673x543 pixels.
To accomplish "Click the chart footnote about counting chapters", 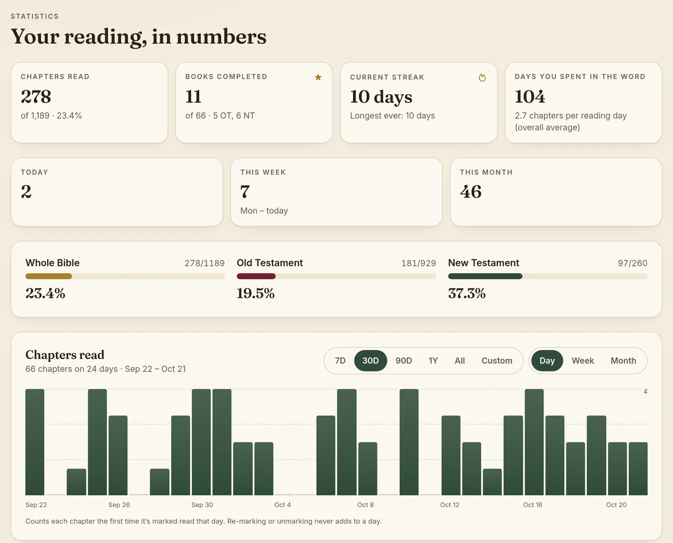I will [204, 521].
